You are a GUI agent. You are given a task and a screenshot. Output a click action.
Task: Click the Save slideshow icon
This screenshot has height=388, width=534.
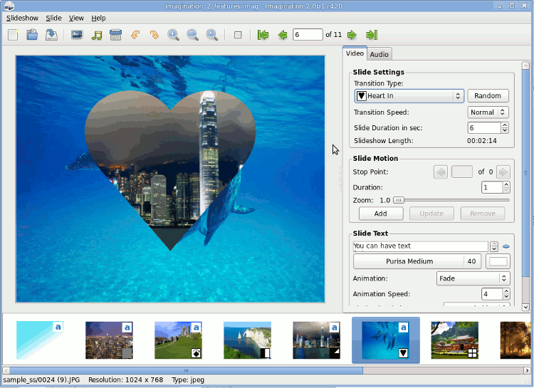51,35
